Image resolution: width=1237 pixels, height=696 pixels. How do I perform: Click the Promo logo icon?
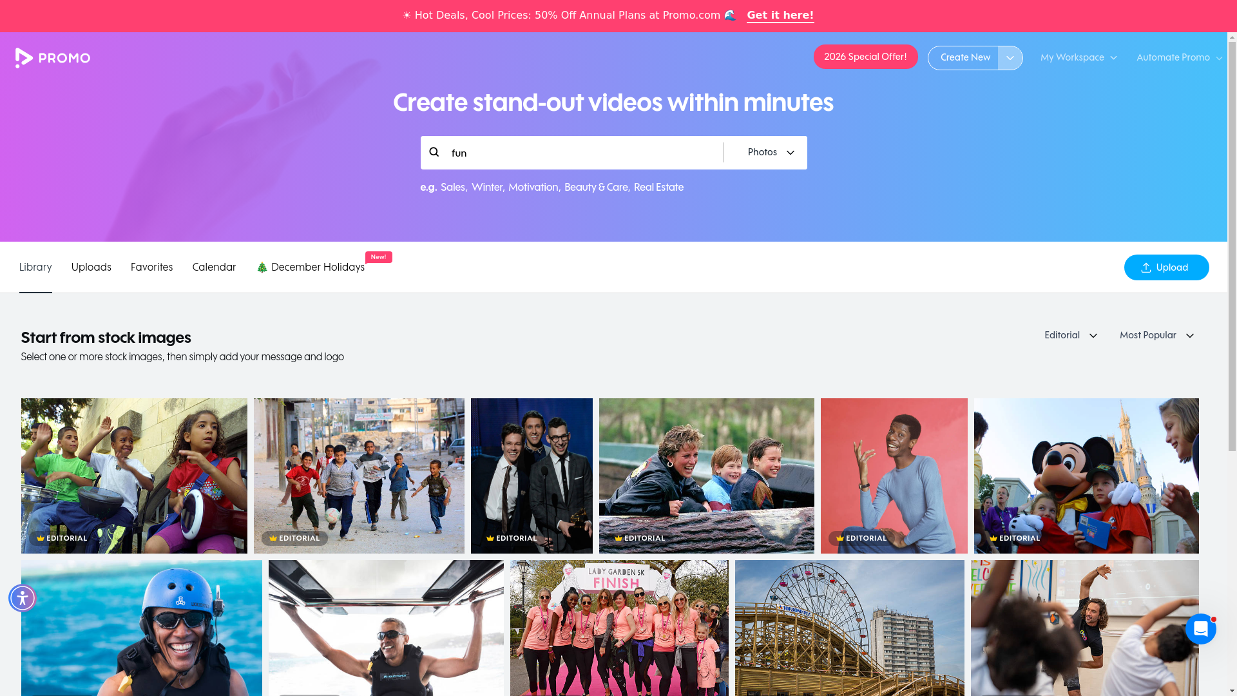24,58
